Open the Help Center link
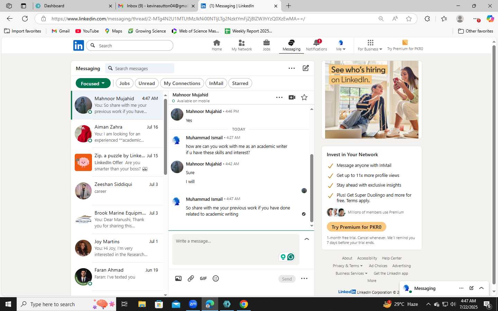The image size is (498, 311). pyautogui.click(x=392, y=258)
